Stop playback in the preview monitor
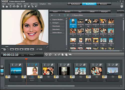Image resolution: width=125 pixels, height=90 pixels. point(21,50)
